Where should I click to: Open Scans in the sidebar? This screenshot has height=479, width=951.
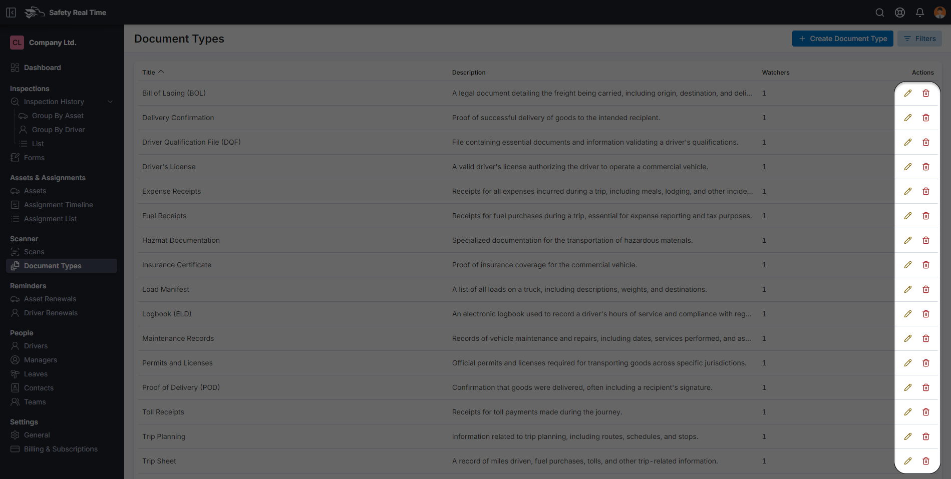[34, 252]
